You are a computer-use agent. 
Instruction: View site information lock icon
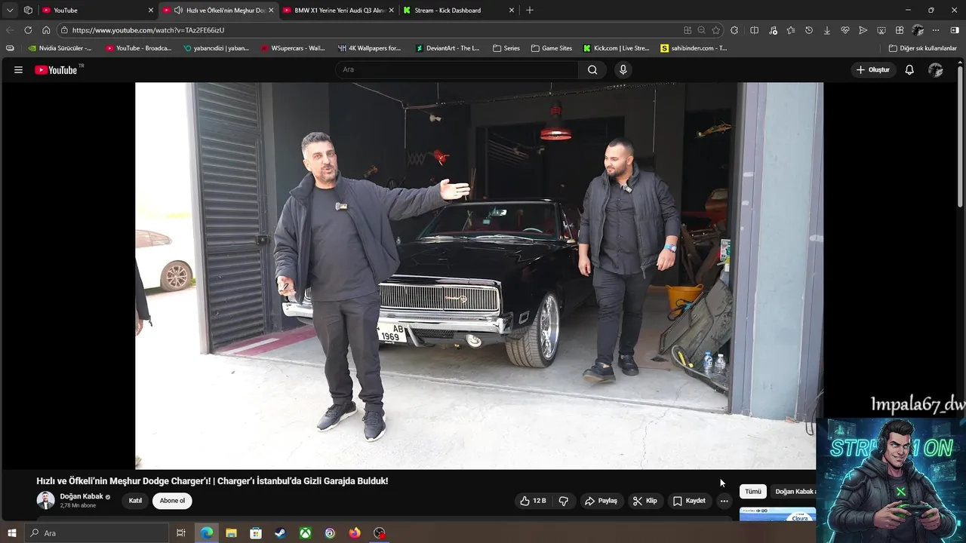click(65, 30)
